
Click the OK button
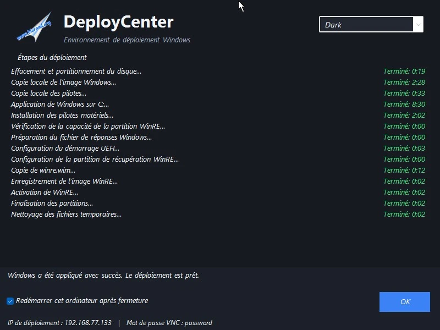(x=404, y=301)
